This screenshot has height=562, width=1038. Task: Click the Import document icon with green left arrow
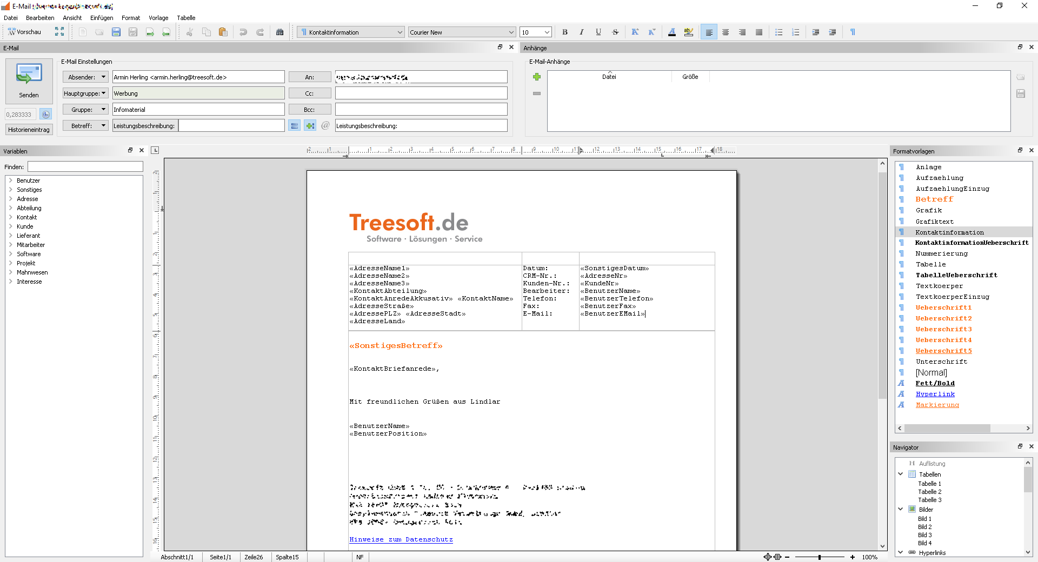click(x=166, y=32)
